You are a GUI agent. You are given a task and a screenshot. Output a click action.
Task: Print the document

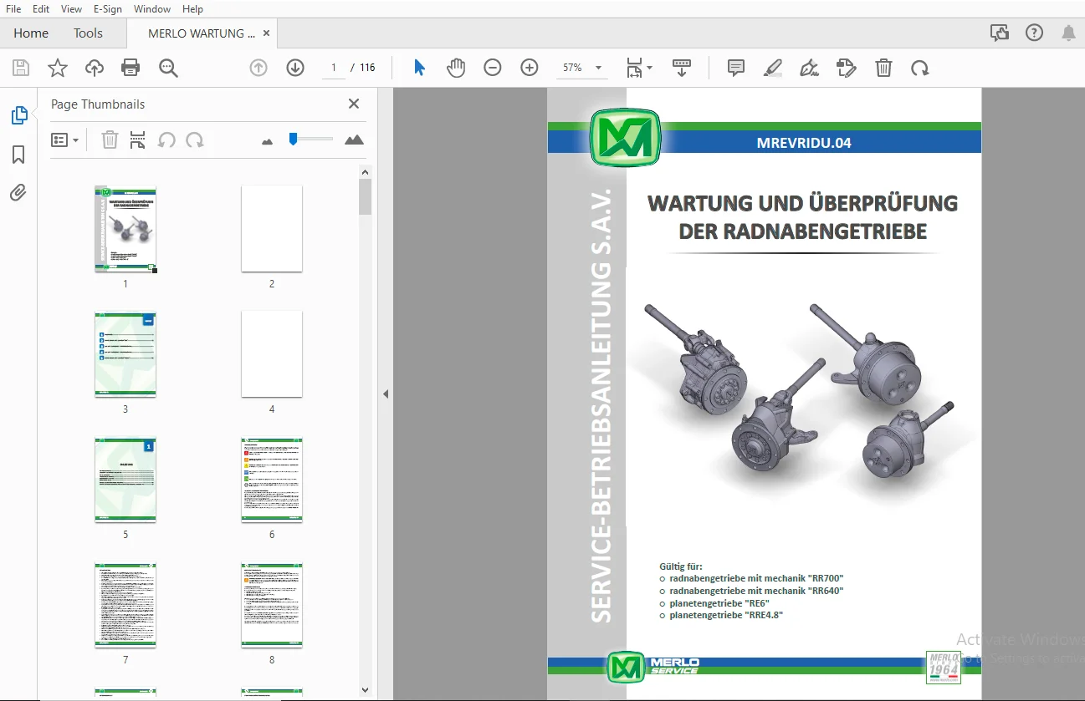point(131,68)
